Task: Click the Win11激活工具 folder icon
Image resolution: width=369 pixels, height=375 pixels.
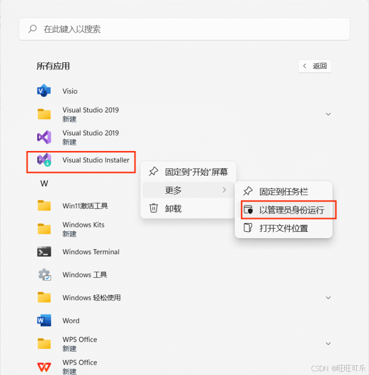Action: click(44, 206)
